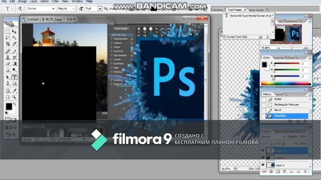Select the Eyedropper tool

click(14, 91)
